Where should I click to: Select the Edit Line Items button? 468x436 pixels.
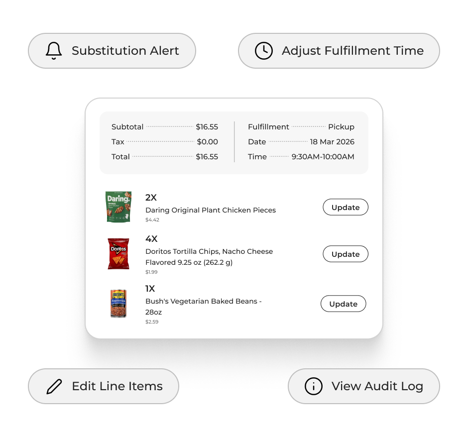click(x=104, y=386)
